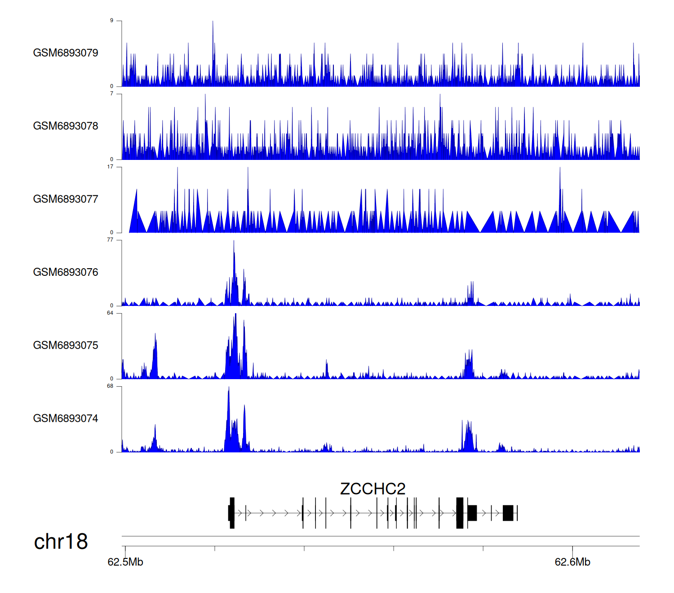Viewport: 674px width, 593px height.
Task: Click the last large exon block of ZCCHC2
Action: pos(508,513)
